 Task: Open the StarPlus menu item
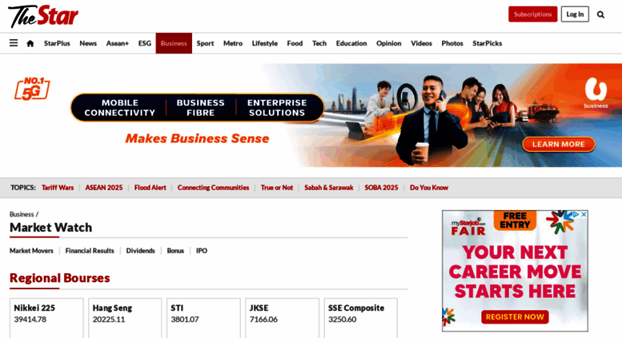click(57, 43)
